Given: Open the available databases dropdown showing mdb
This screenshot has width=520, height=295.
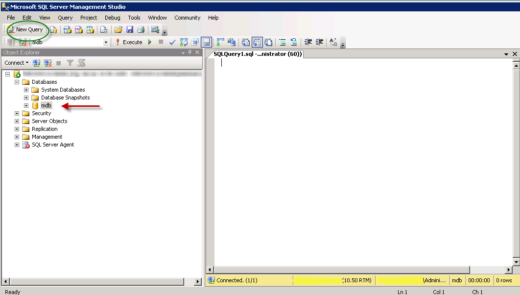Looking at the screenshot, I should point(106,43).
